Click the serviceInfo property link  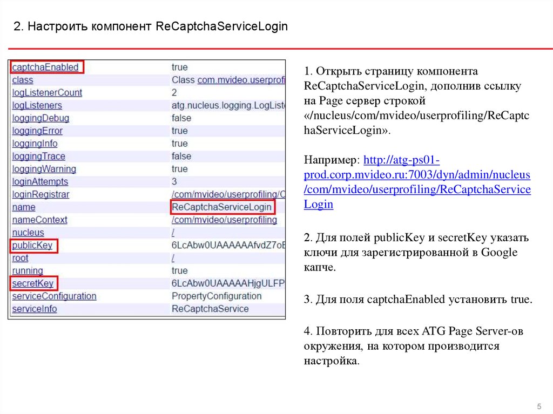tap(34, 309)
